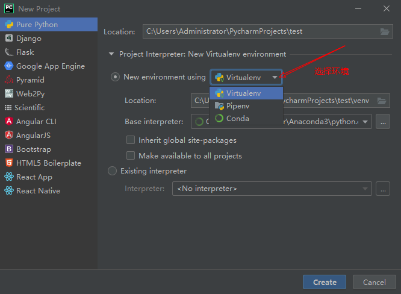Select Django project type
Screen dimensions: 401x294
click(x=49, y=39)
